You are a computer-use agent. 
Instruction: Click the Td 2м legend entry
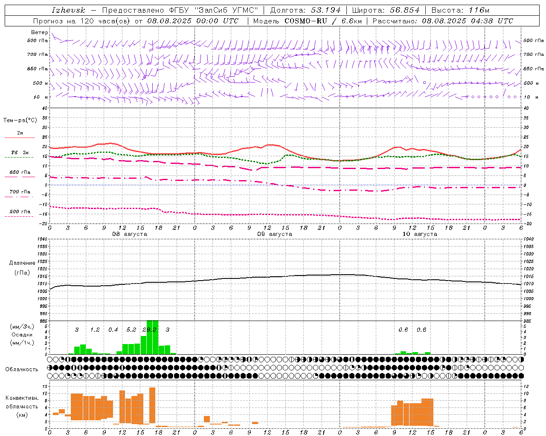tap(20, 152)
